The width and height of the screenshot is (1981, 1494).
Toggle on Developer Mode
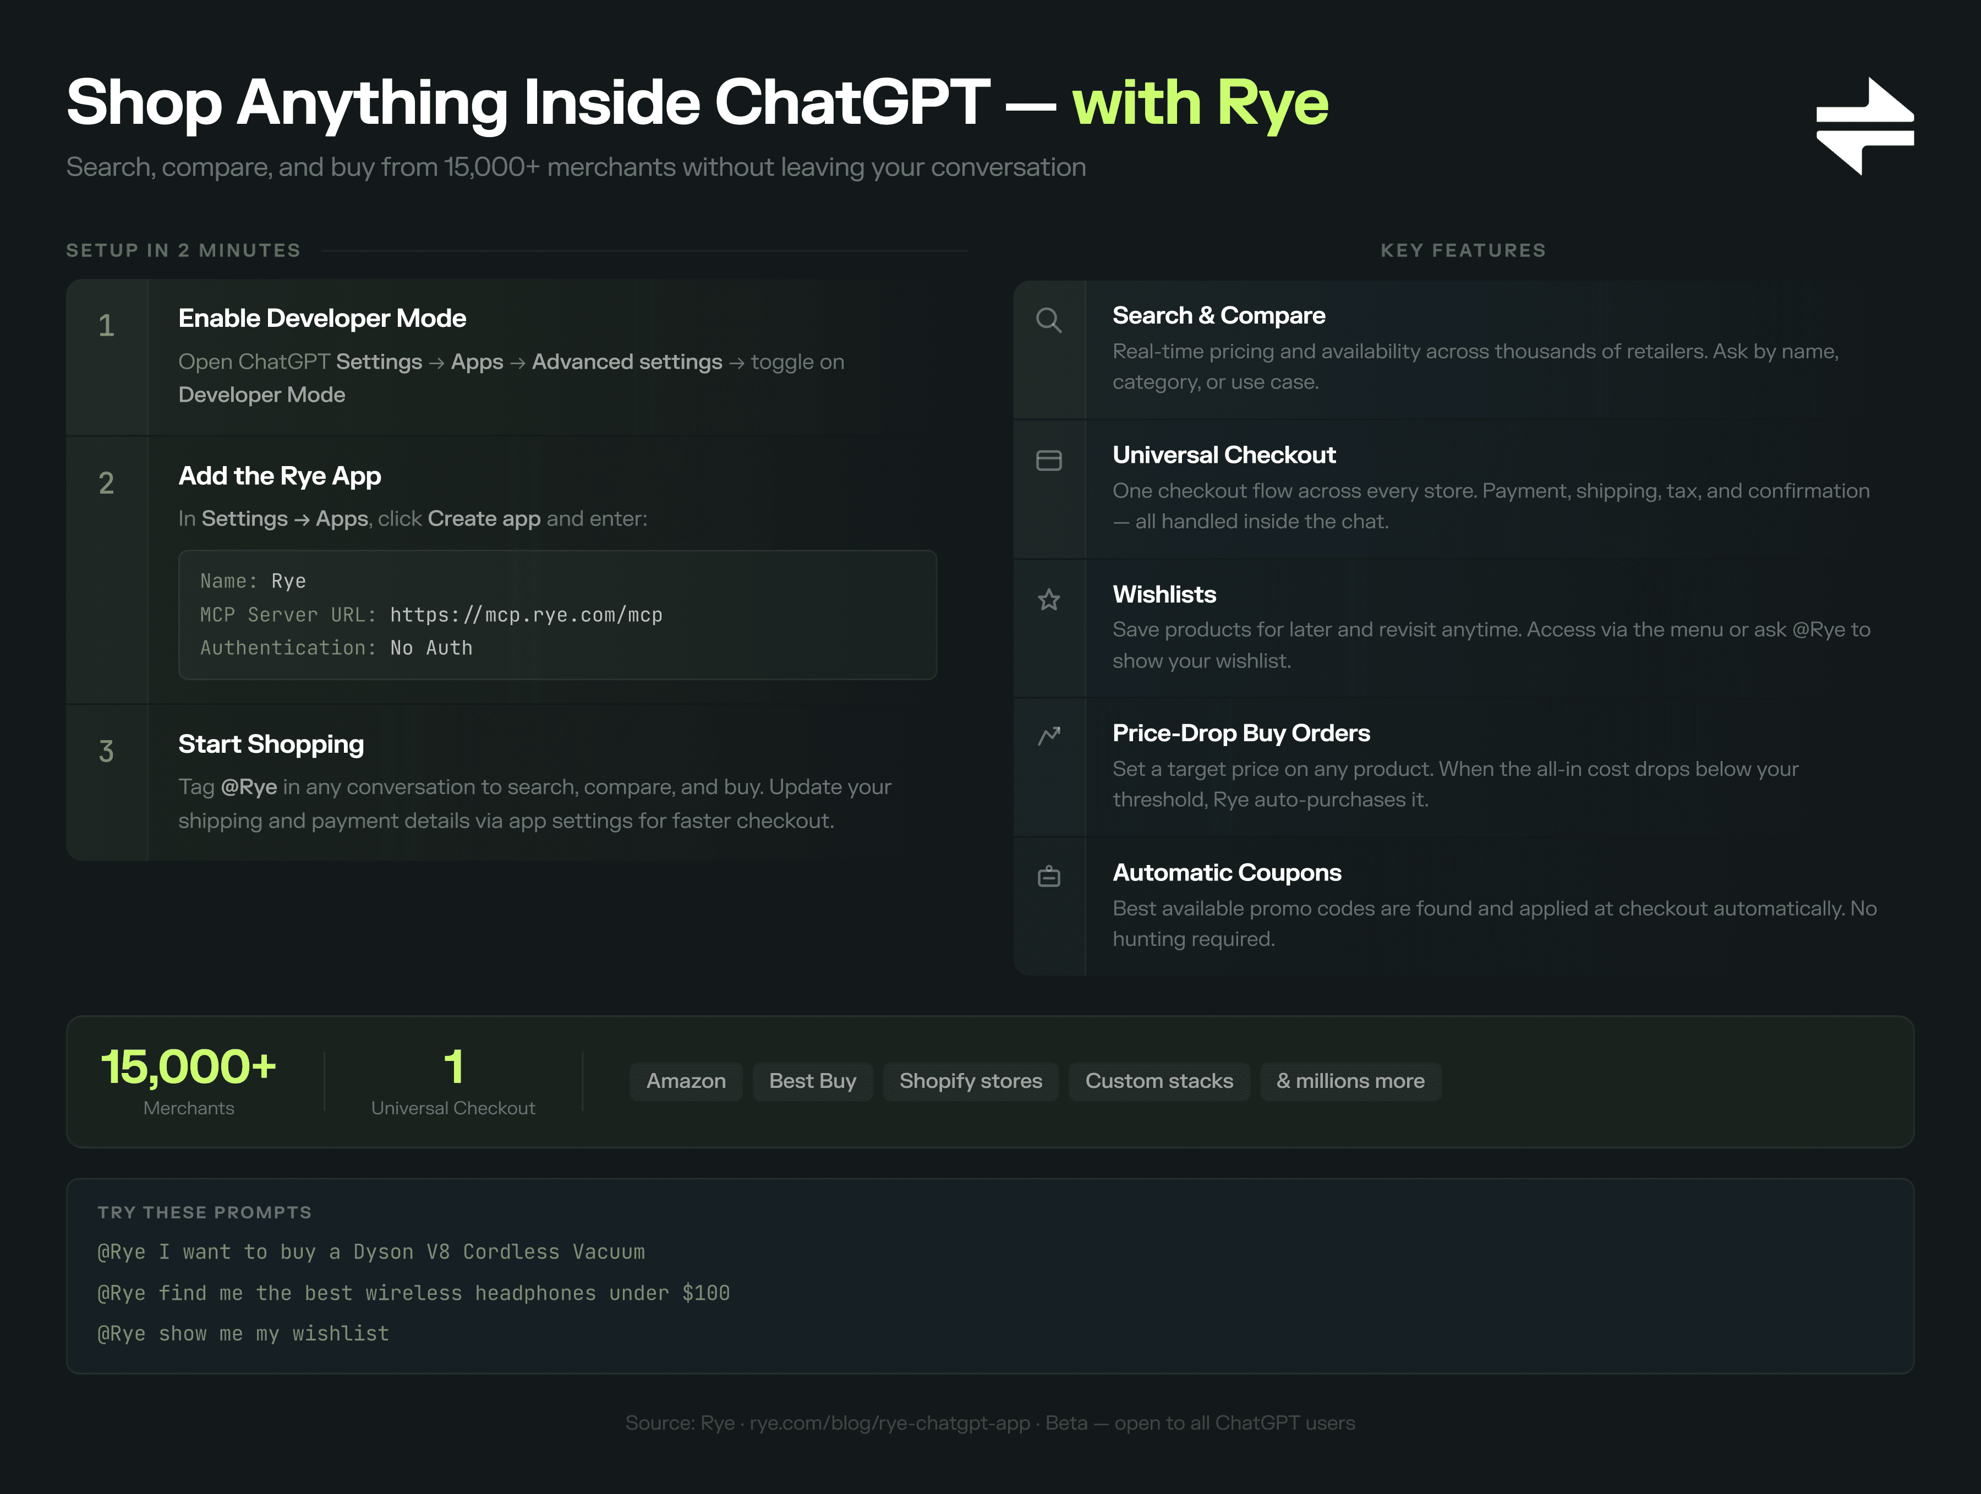click(261, 394)
